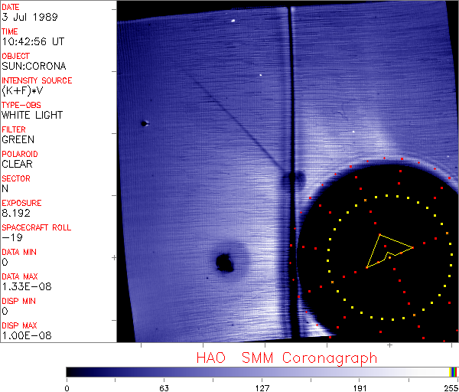Click the intensity color bar at mid-scale
Screen dimensions: 459x392
pos(262,372)
